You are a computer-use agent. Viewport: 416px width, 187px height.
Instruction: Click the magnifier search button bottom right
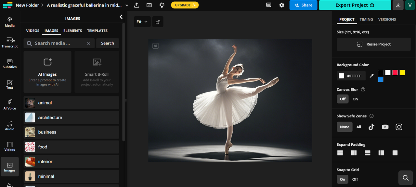coord(405,178)
